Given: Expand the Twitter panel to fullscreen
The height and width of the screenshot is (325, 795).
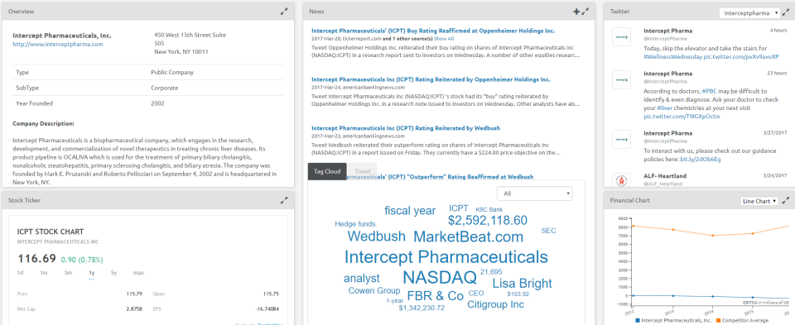Looking at the screenshot, I should tap(787, 11).
